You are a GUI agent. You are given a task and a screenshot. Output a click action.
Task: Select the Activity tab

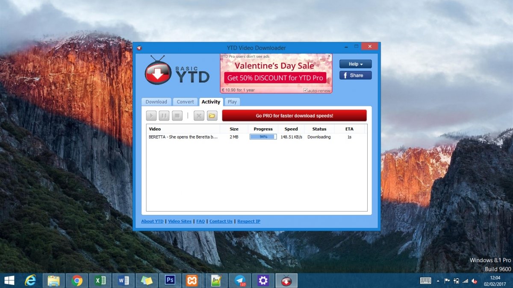click(x=211, y=102)
